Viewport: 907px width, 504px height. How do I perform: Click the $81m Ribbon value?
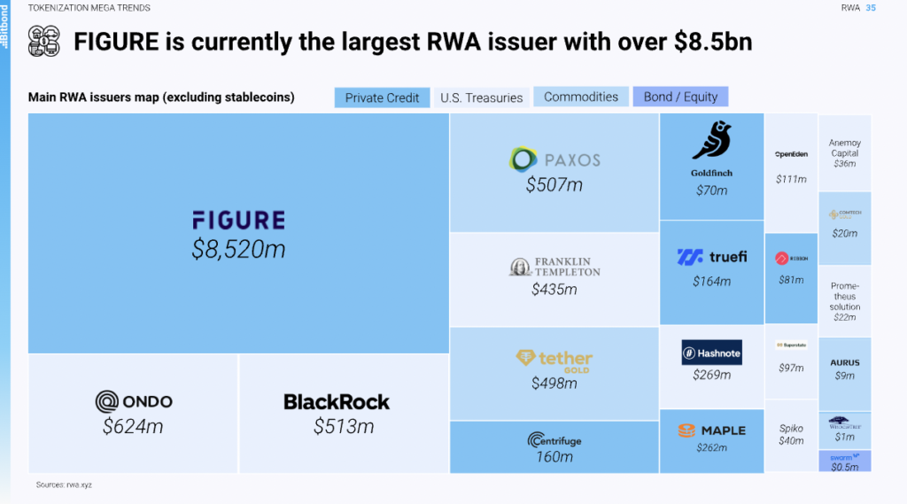[x=791, y=280]
